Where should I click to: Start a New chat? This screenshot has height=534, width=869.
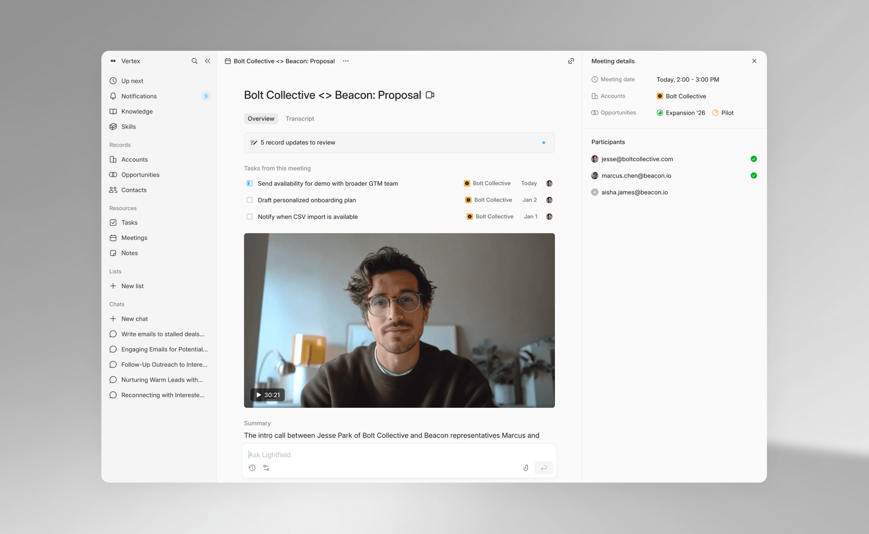point(135,318)
